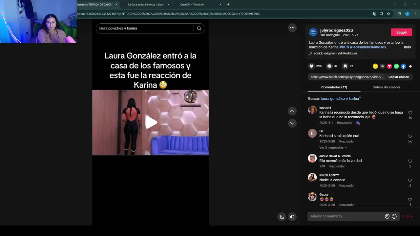Reply to Eri's comment

(x=347, y=142)
